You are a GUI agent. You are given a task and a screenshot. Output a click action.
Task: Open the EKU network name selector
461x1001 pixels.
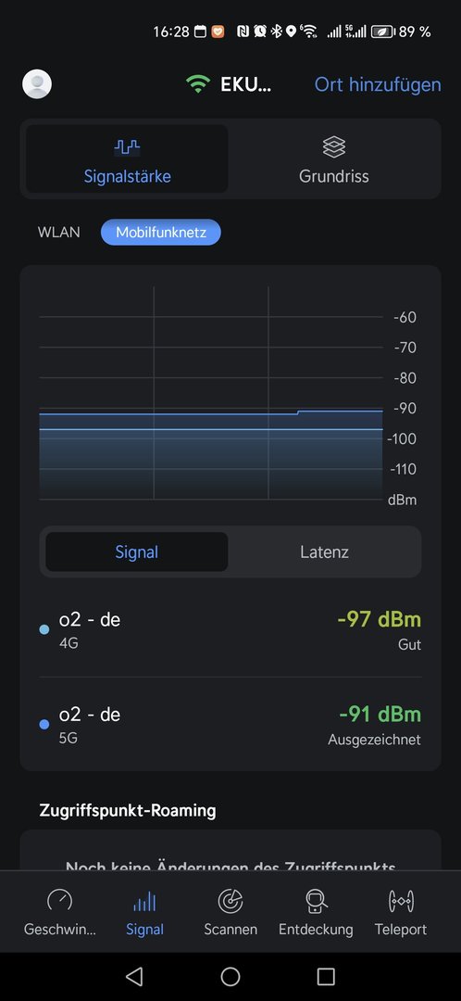point(246,84)
